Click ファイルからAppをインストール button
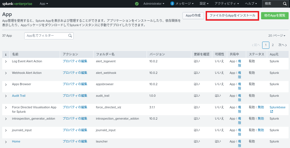The image size is (290, 148). coord(232,16)
